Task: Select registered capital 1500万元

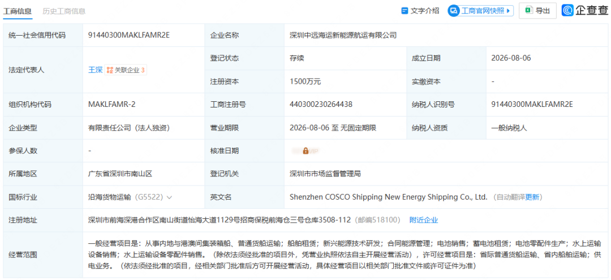Action: click(305, 82)
